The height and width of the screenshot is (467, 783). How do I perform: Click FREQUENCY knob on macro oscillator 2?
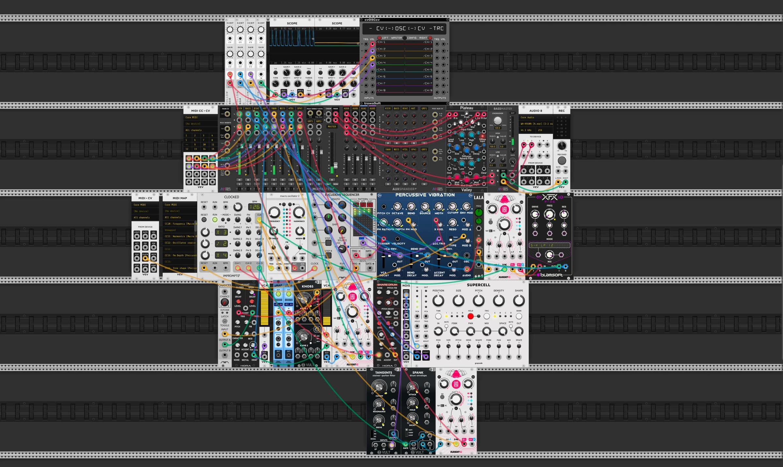[274, 212]
